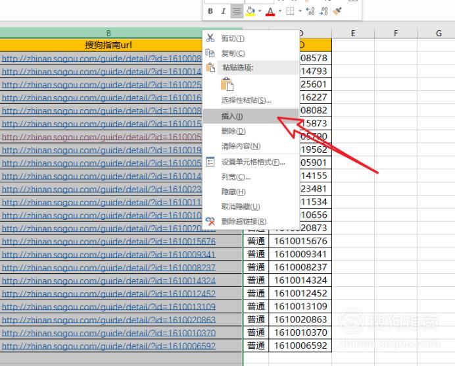Open the font color dropdown arrow

(x=279, y=11)
